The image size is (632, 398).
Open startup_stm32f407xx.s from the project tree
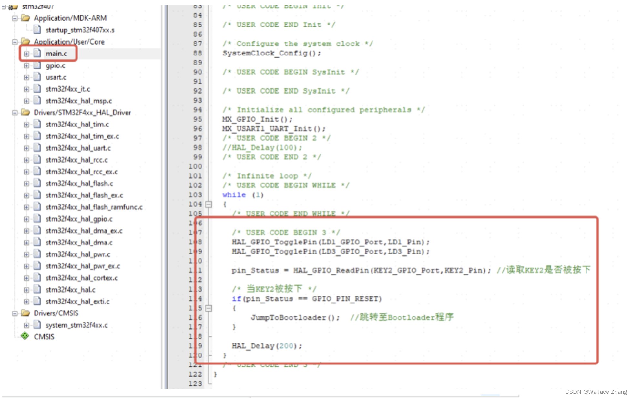[36, 30]
